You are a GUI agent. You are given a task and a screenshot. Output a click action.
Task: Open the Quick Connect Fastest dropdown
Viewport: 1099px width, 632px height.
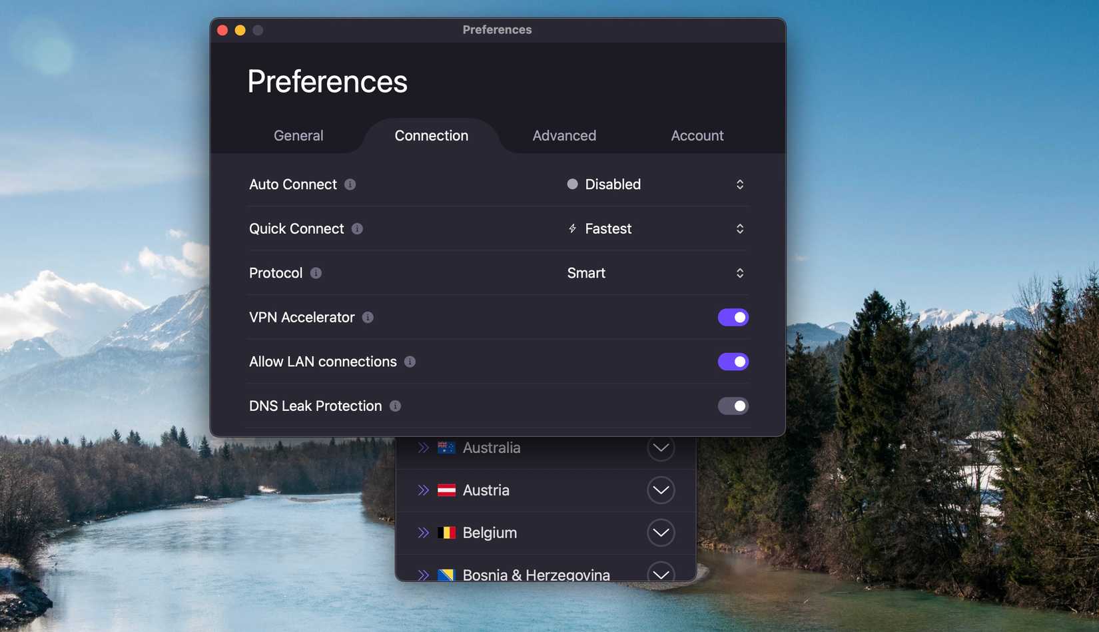(x=656, y=229)
